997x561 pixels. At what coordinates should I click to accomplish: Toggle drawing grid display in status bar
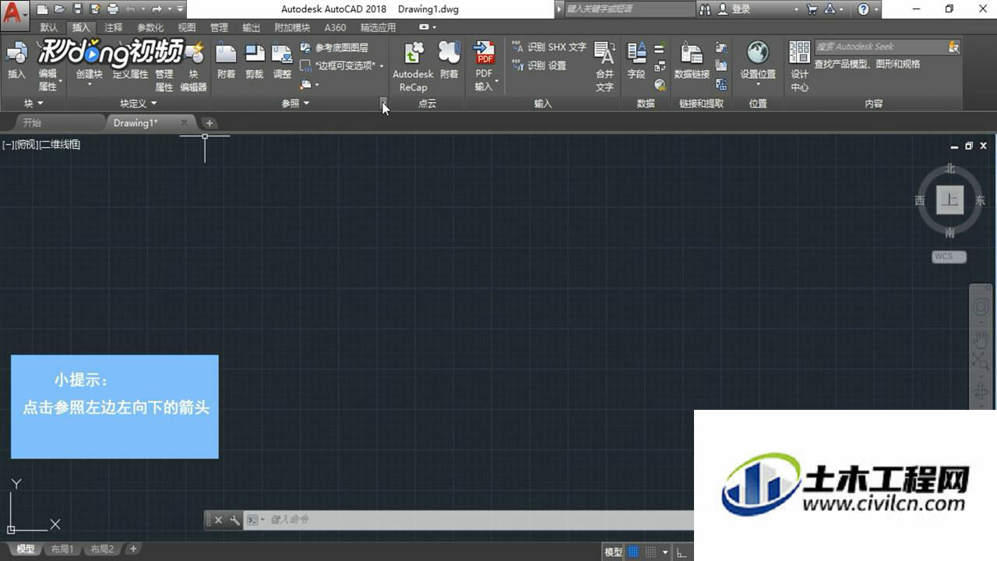[633, 552]
